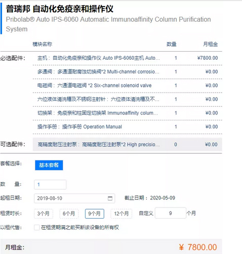This screenshot has width=242, height=254.
Task: Click the 2019-08-10 start date field
Action: coord(74,198)
